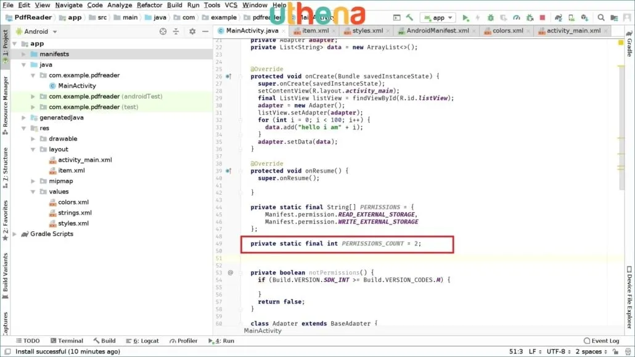Open Project panel settings gear
Viewport: 635px width, 357px height.
point(192,31)
